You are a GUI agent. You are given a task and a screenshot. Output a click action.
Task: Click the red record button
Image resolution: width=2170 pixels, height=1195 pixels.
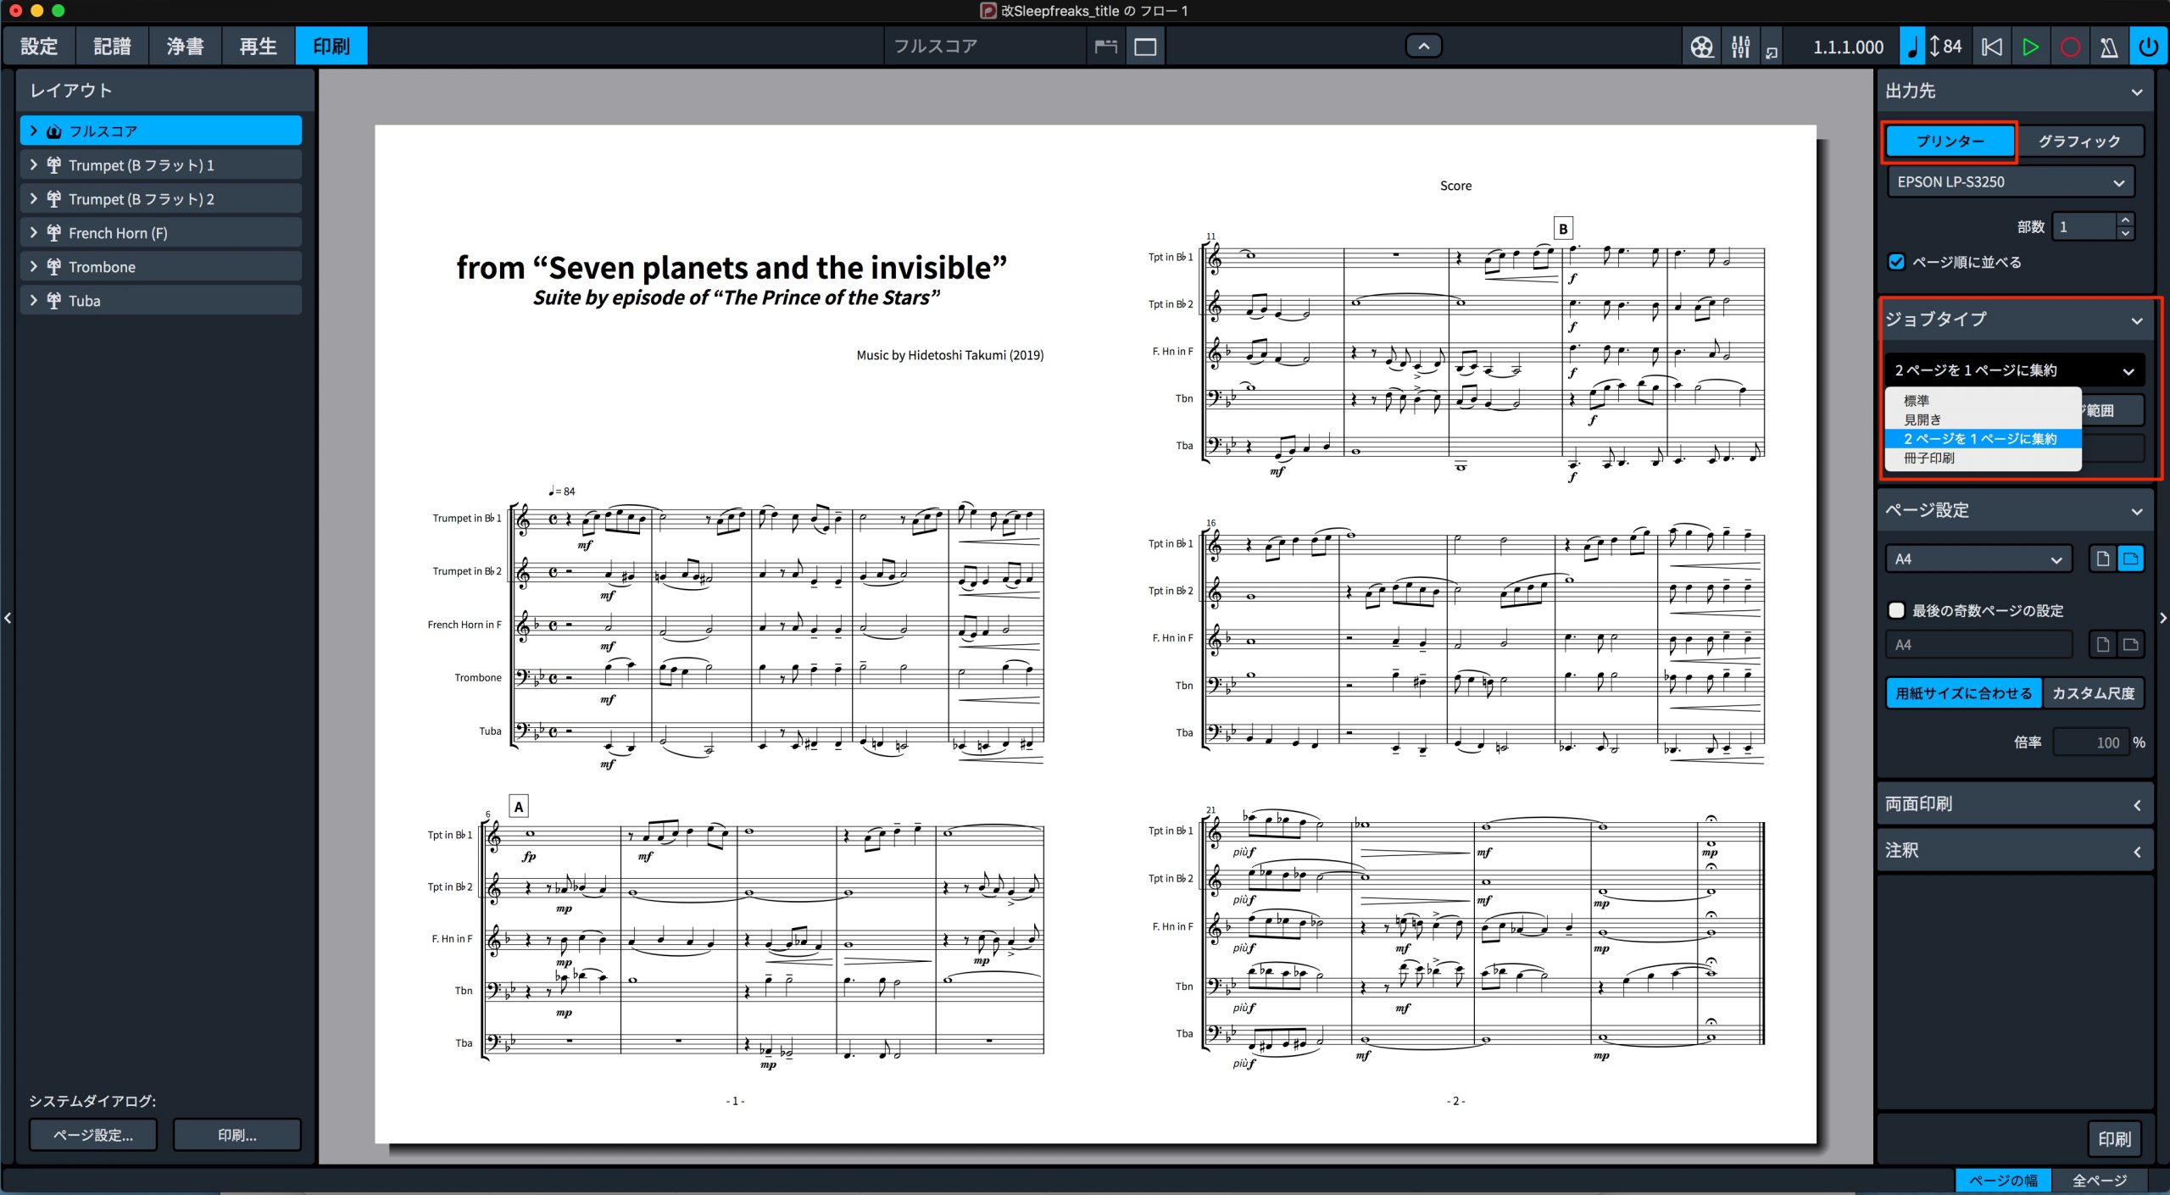(2069, 47)
